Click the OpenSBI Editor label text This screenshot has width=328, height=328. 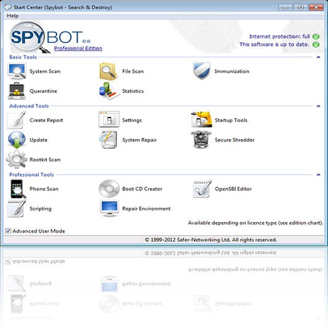pyautogui.click(x=233, y=189)
